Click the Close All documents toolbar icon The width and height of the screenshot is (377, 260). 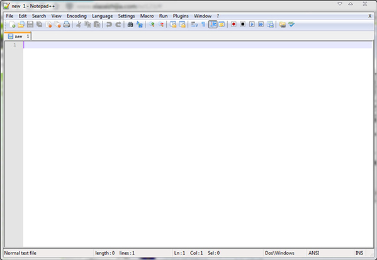pos(57,24)
